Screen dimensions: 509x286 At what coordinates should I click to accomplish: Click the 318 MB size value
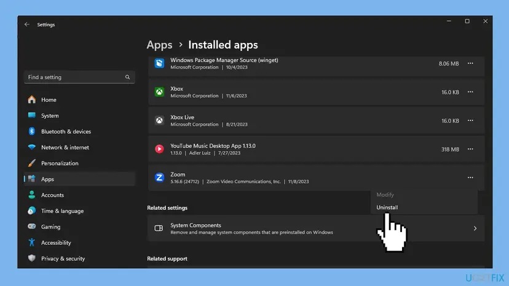[x=450, y=149]
